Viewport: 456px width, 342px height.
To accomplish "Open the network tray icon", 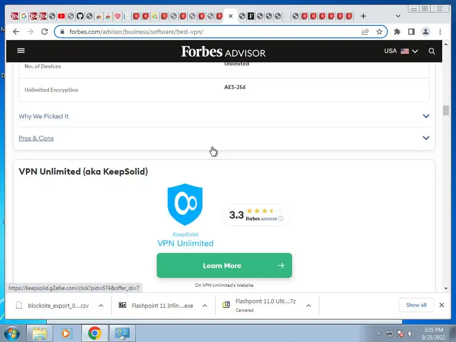I will coord(389,334).
